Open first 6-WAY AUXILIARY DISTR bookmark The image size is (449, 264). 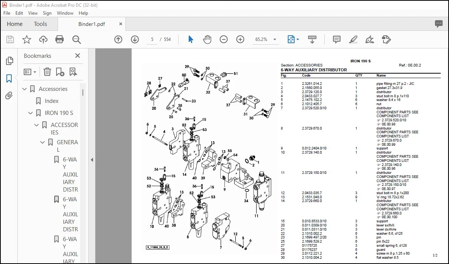[70, 174]
